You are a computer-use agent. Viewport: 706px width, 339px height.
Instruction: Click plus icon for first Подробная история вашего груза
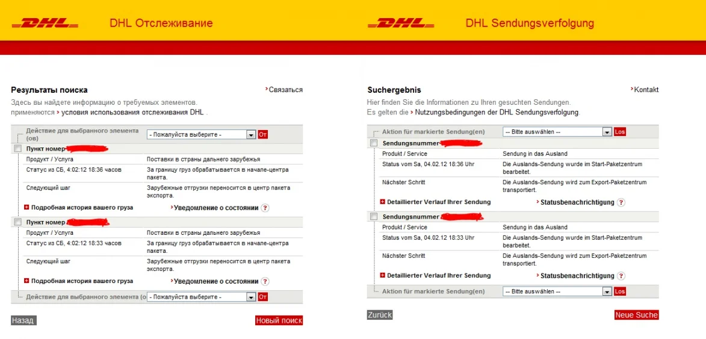26,207
